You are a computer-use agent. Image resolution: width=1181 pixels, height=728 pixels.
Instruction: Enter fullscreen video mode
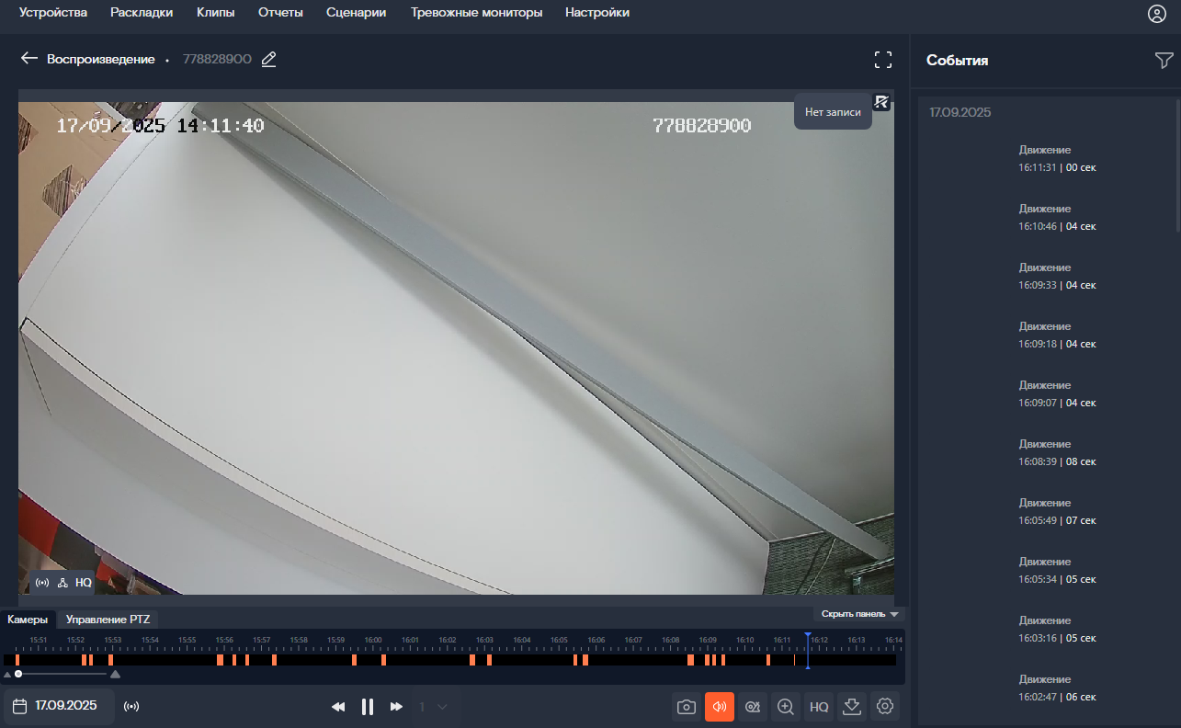tap(883, 60)
